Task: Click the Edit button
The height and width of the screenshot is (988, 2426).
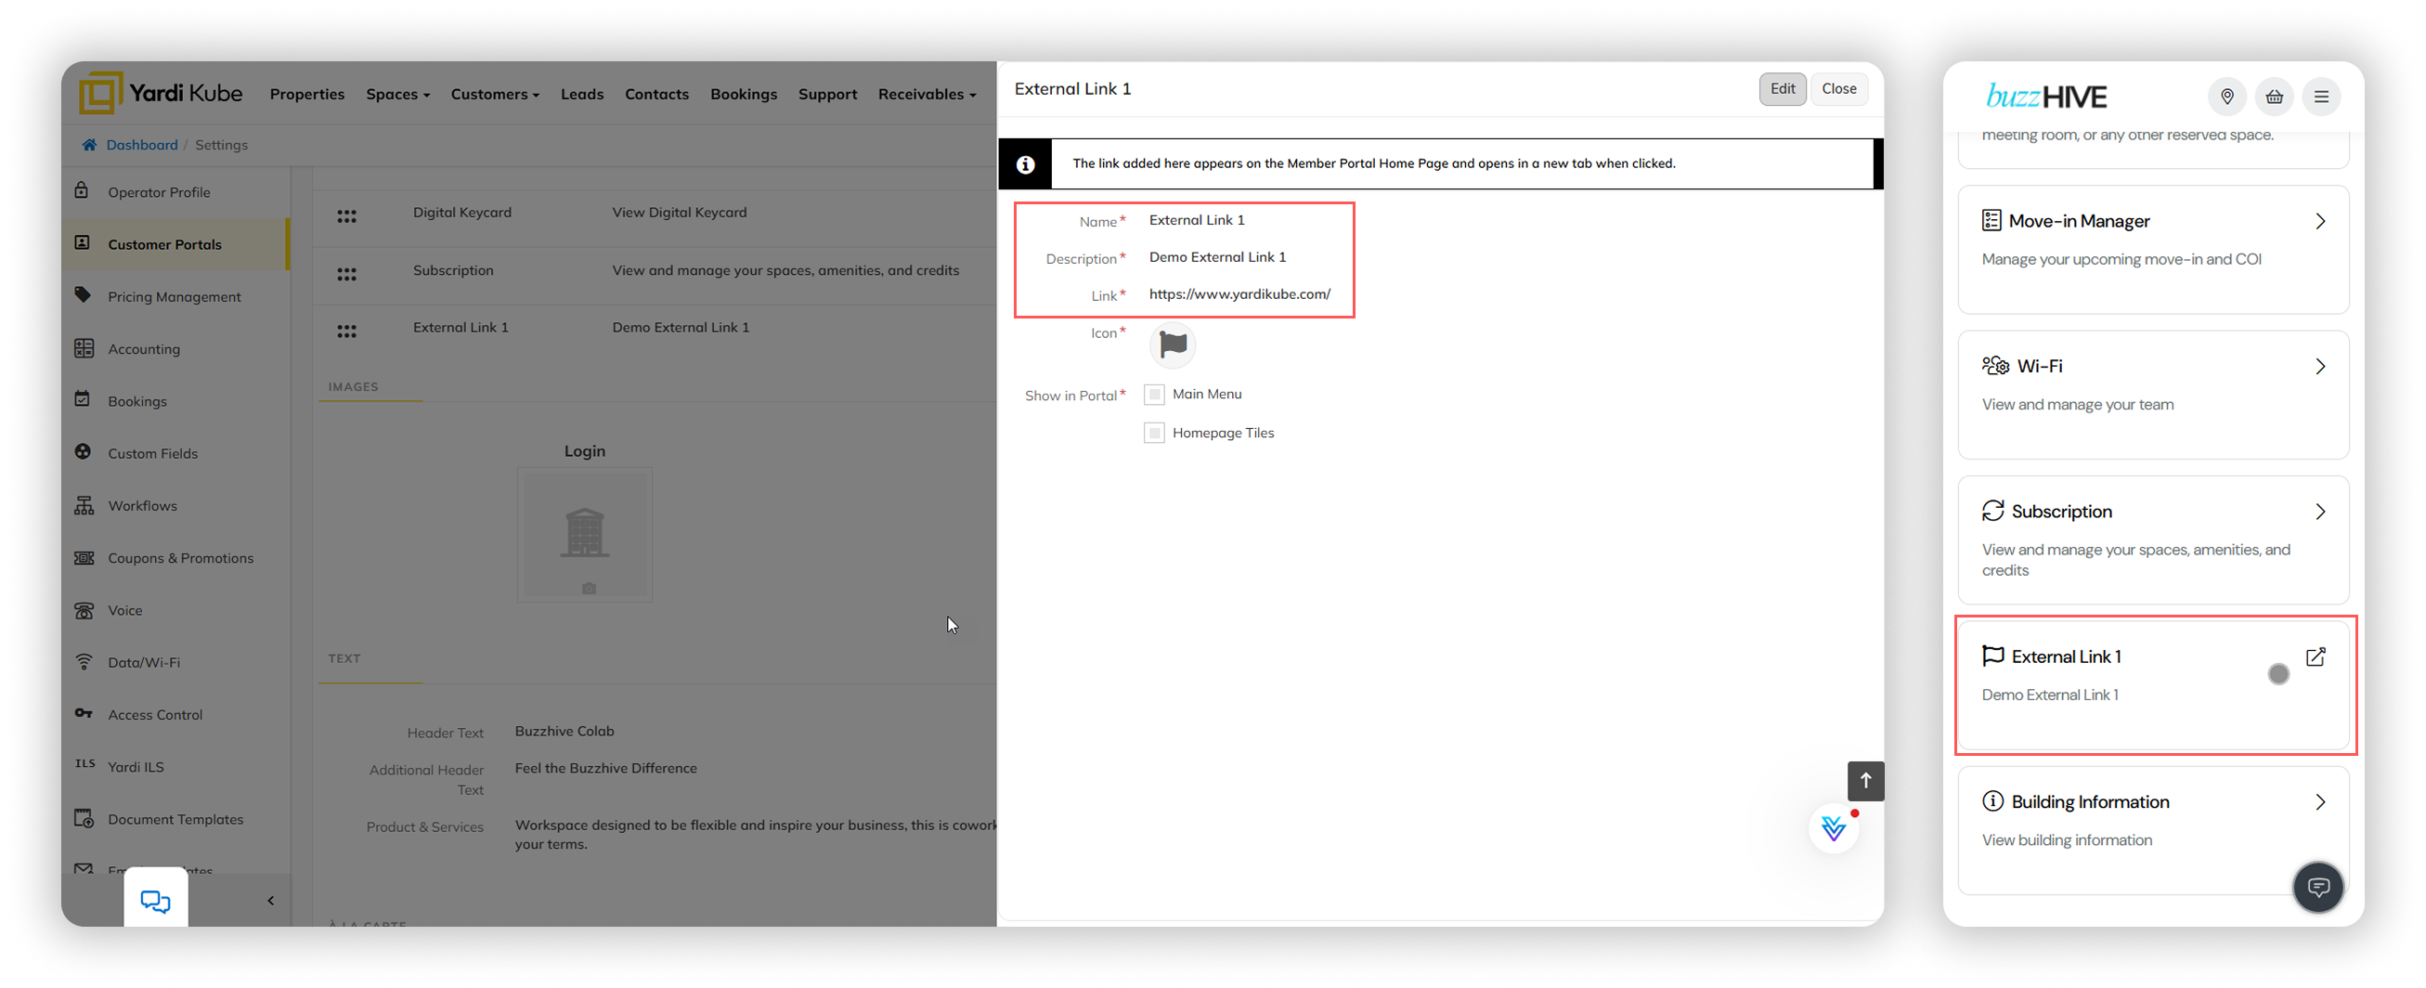Action: pos(1782,88)
